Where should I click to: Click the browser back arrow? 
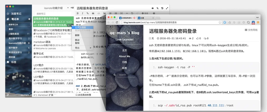(x=108, y=22)
